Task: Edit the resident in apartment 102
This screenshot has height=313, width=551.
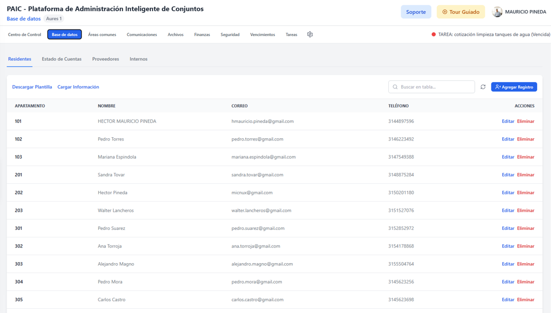Action: (508, 139)
